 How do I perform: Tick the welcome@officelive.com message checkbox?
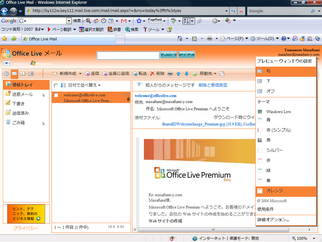point(56,95)
